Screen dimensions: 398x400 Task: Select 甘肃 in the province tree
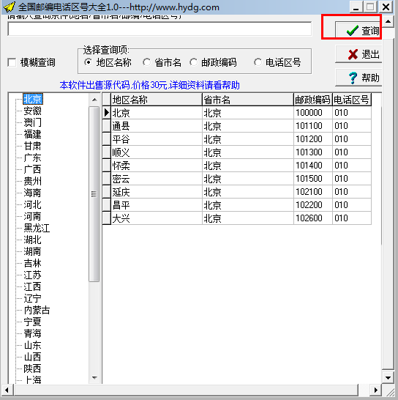(32, 146)
